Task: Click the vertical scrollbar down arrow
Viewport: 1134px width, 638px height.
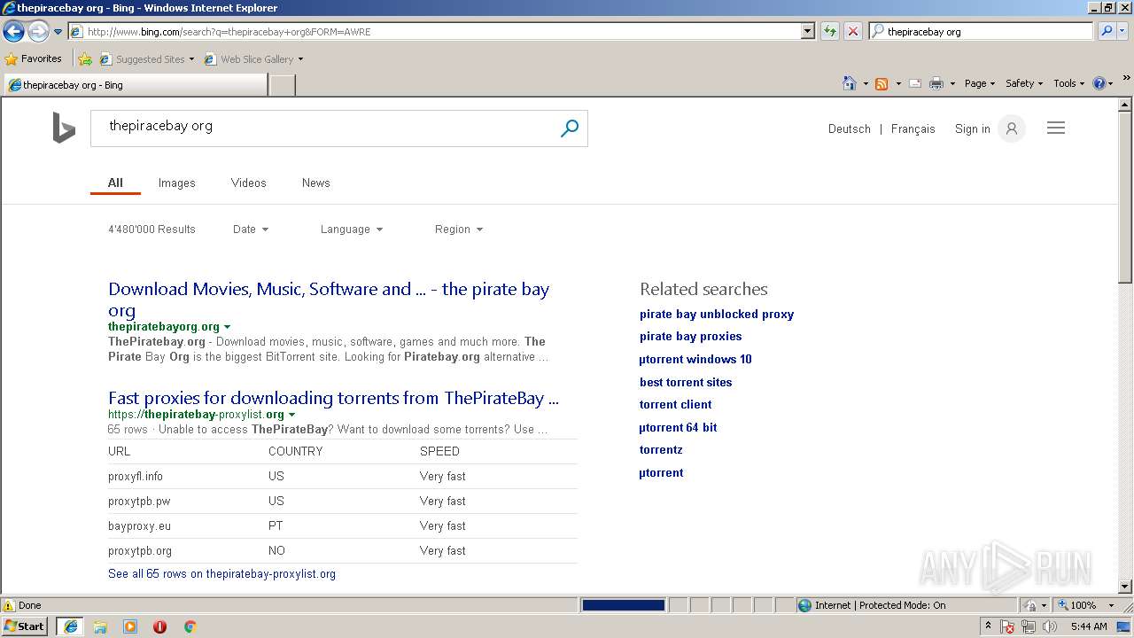Action: (1125, 586)
